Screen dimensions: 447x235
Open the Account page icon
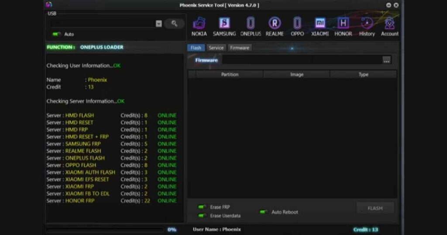coord(389,27)
